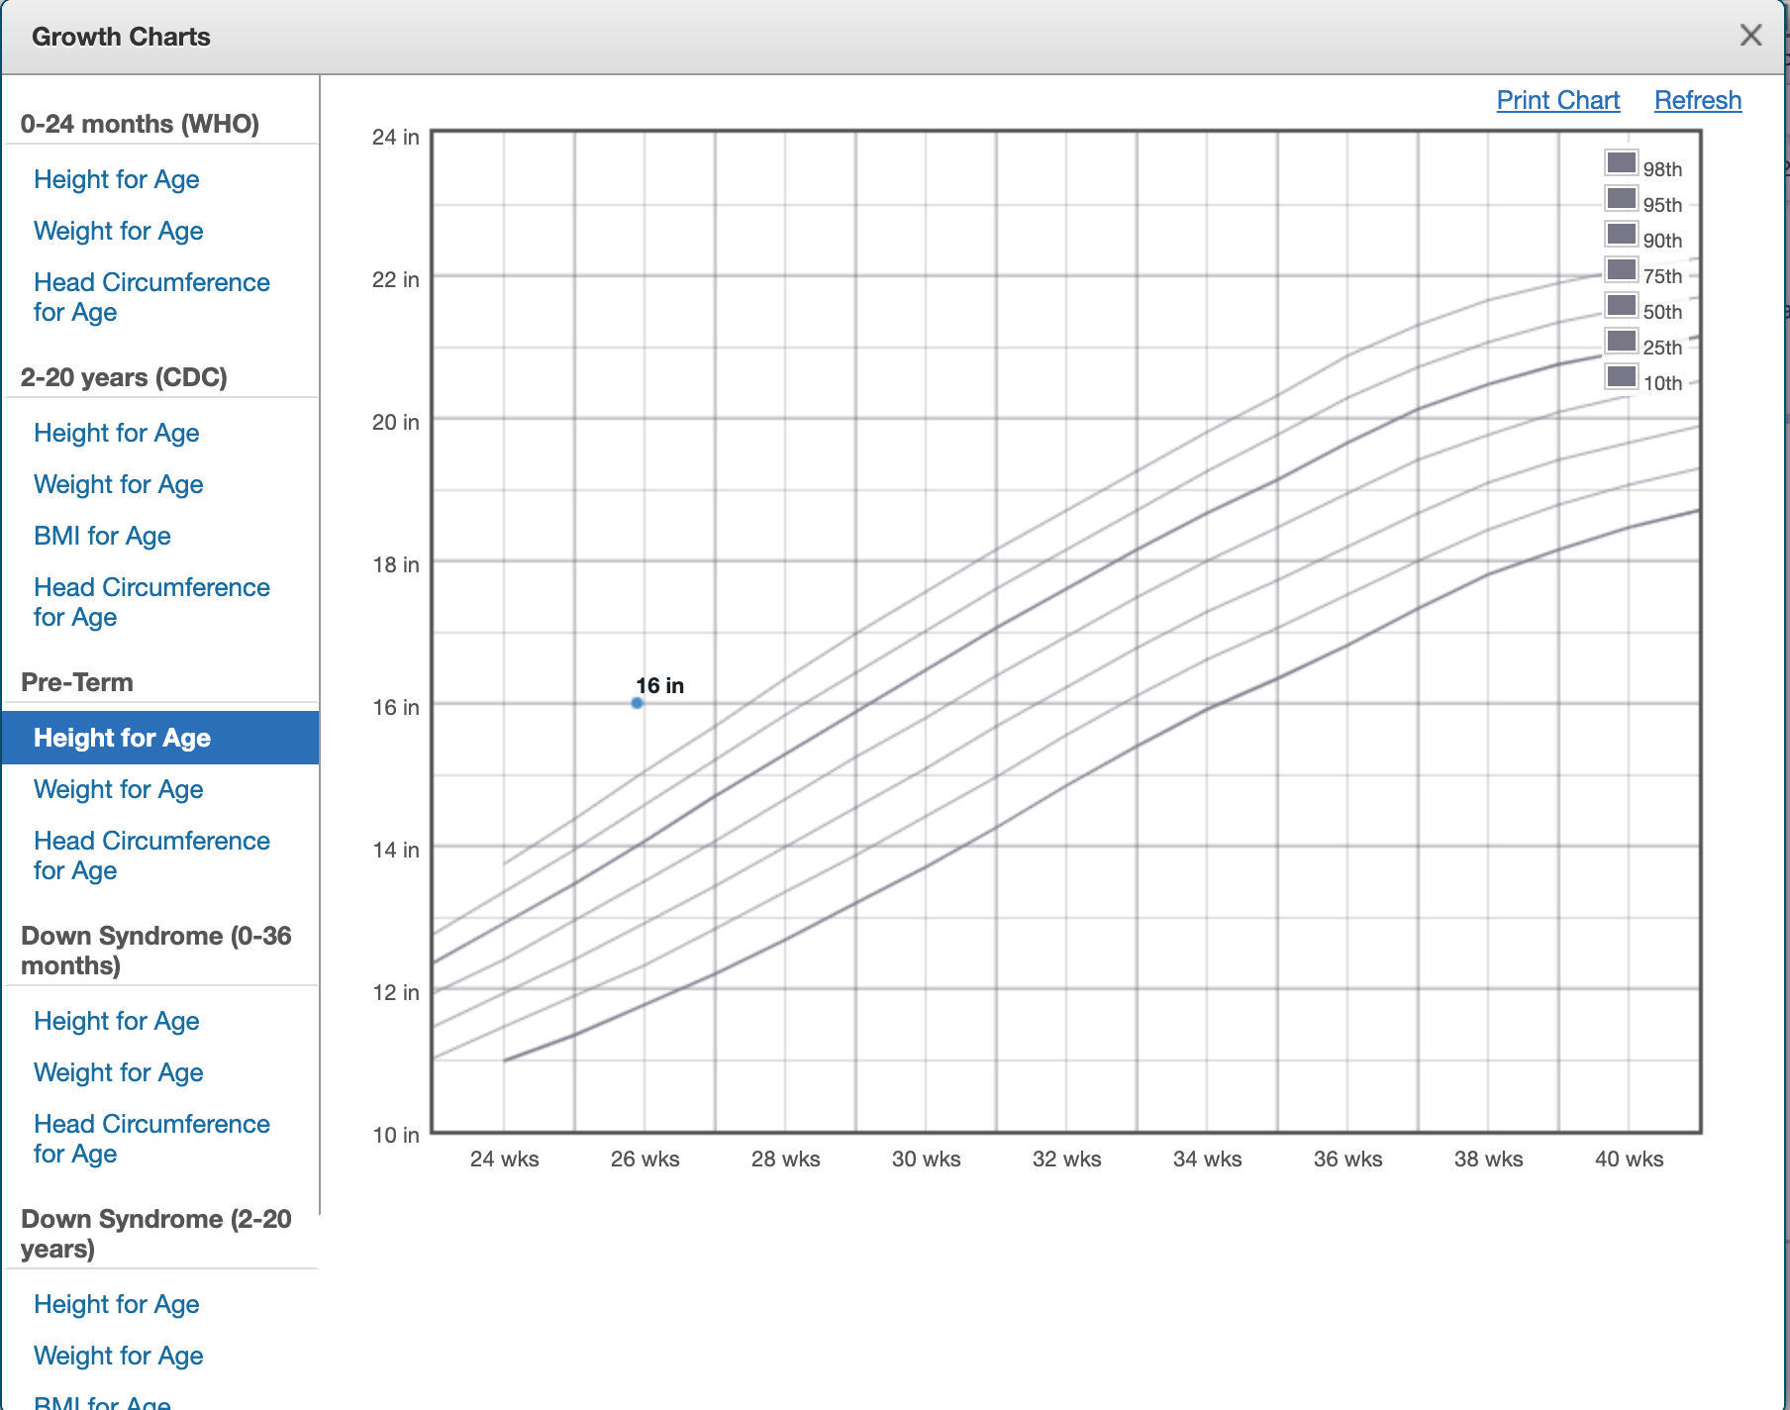Open Pre-Term Head Circumference for Age chart
The width and height of the screenshot is (1790, 1410).
[x=151, y=856]
